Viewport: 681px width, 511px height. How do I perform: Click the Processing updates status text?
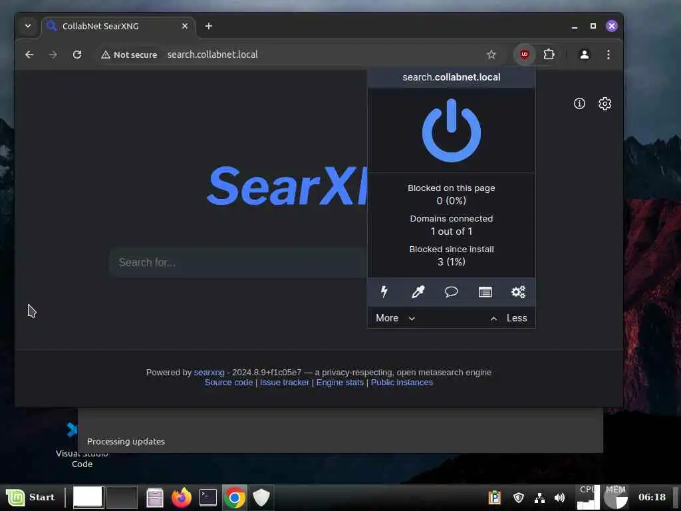(x=126, y=442)
